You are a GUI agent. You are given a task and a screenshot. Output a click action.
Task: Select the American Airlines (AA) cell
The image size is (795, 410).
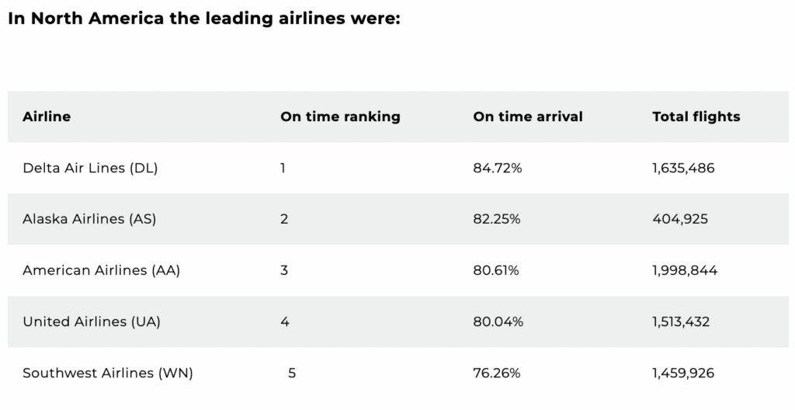coord(102,270)
